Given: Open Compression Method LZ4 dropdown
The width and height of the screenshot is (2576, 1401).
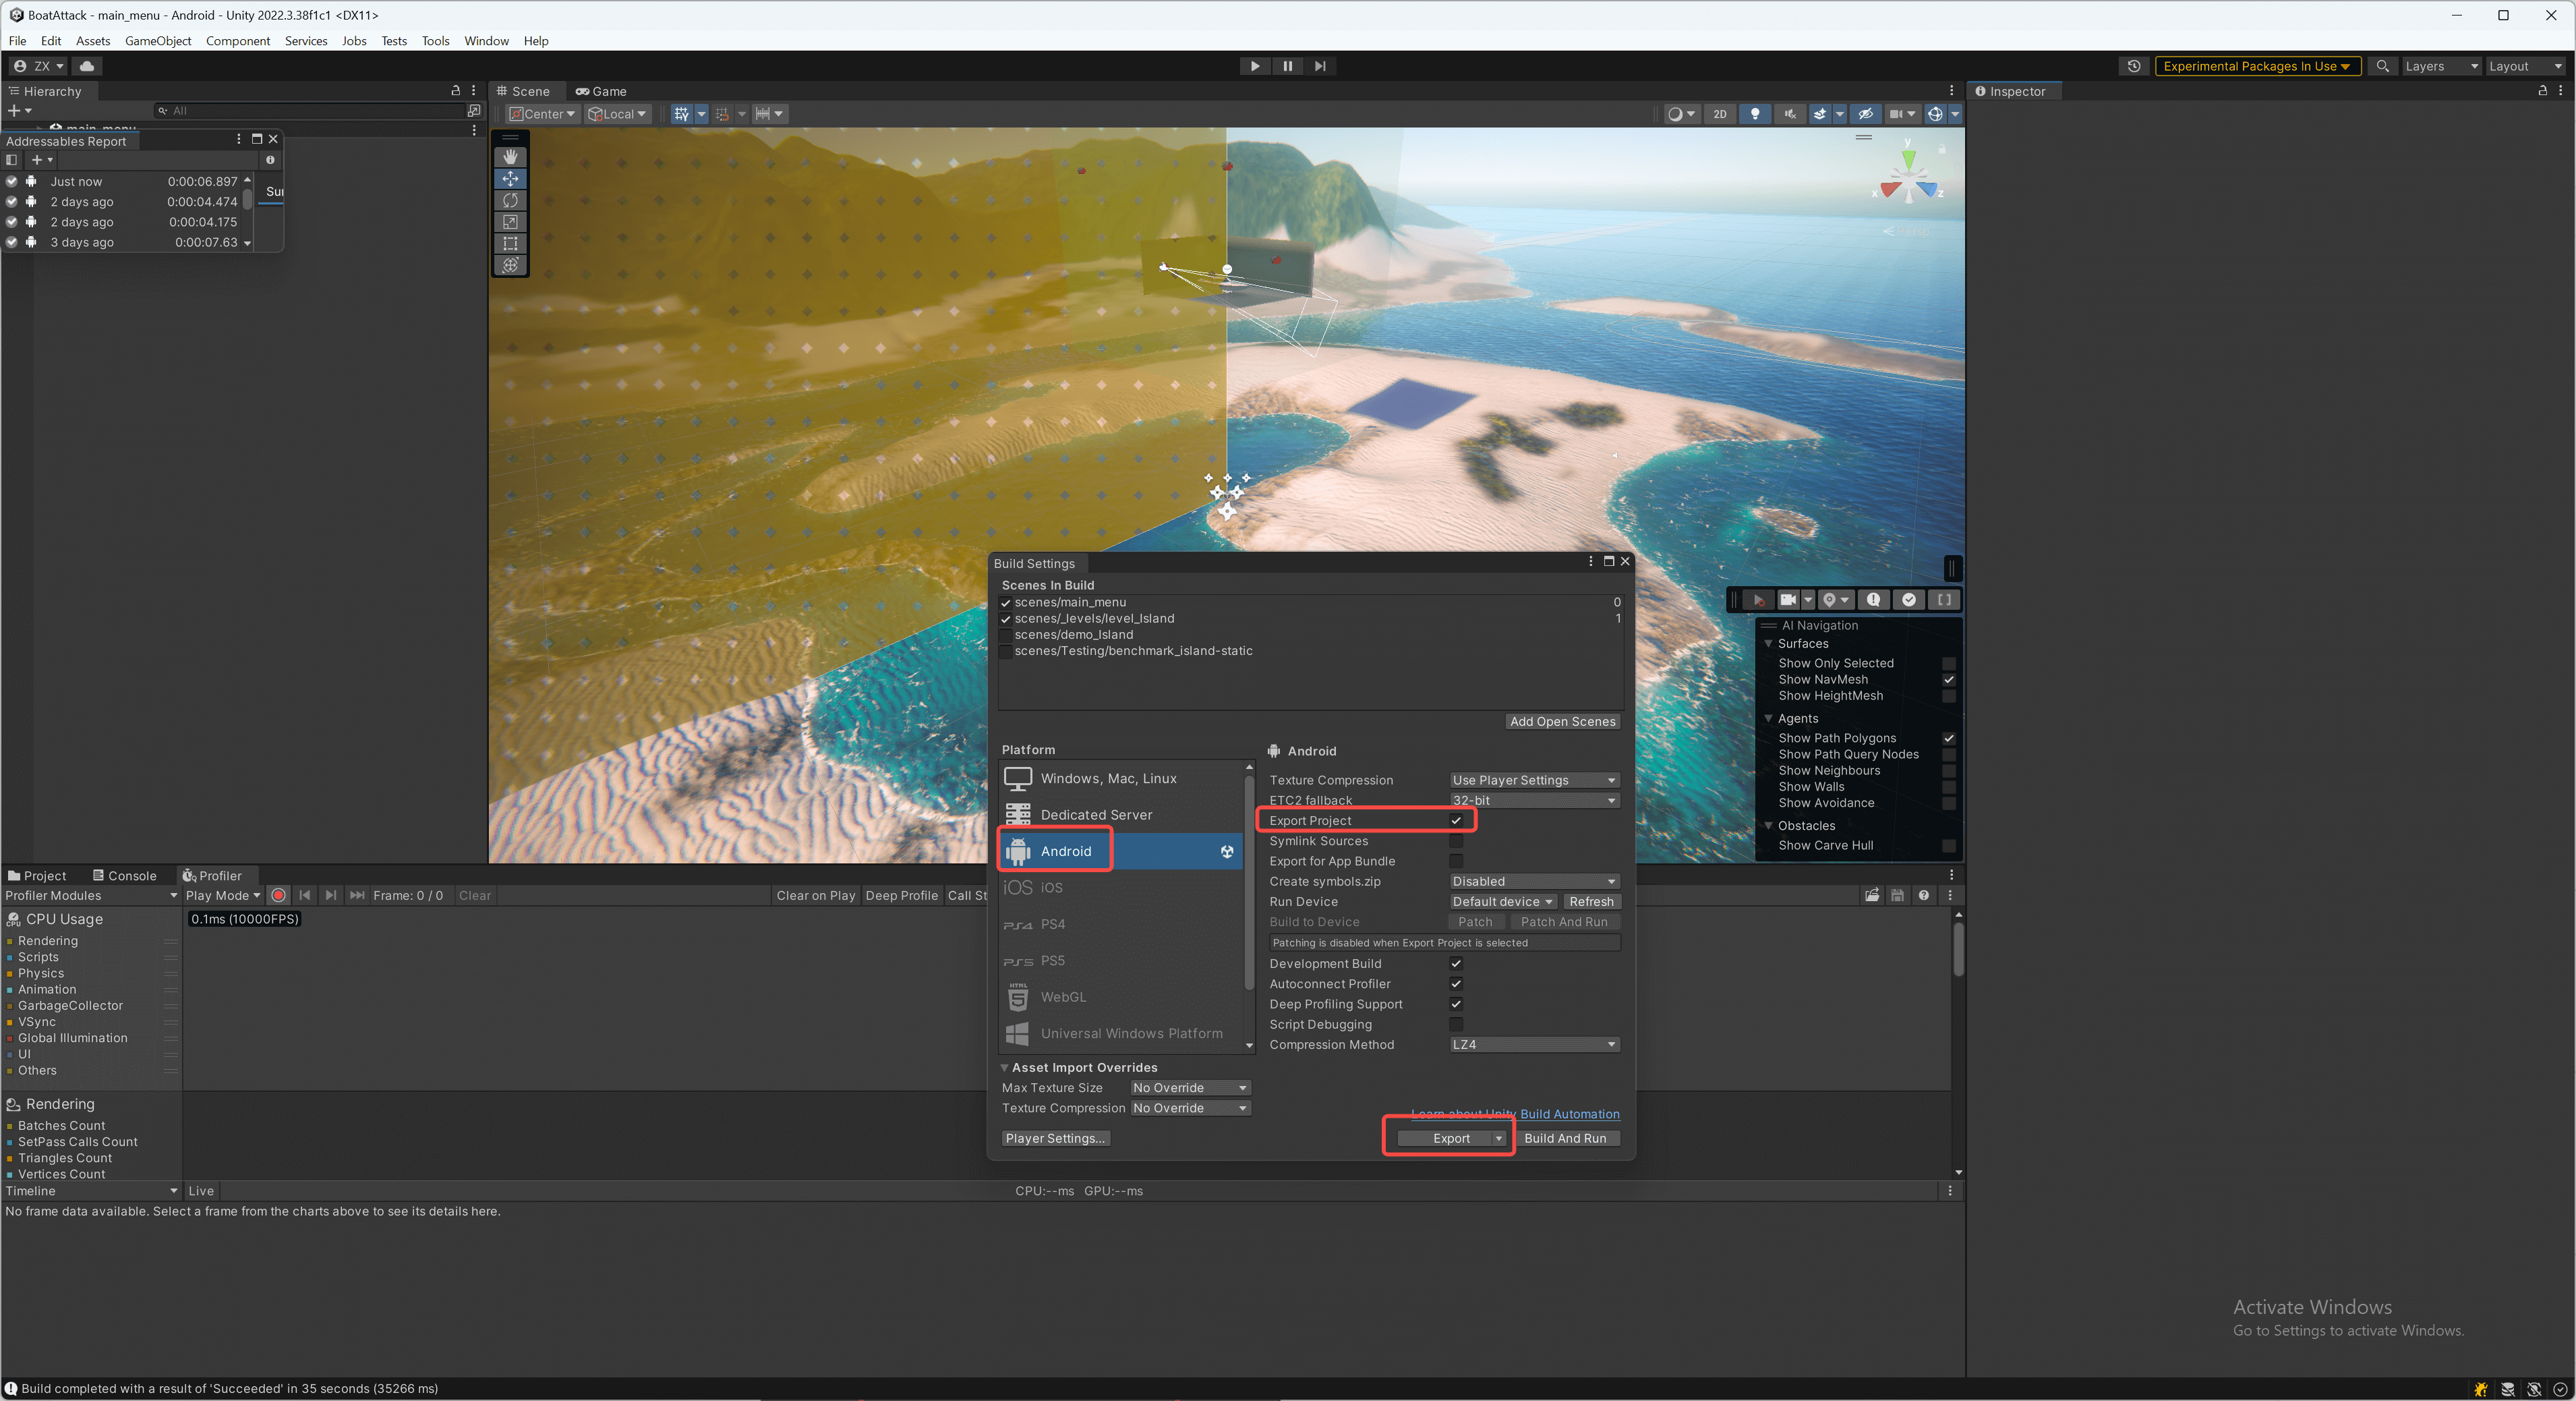Looking at the screenshot, I should [x=1533, y=1044].
